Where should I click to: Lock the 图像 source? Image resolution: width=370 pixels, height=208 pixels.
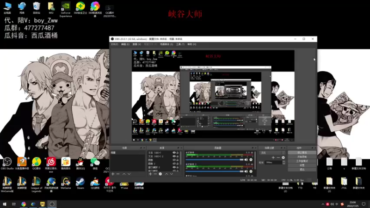tap(178, 160)
